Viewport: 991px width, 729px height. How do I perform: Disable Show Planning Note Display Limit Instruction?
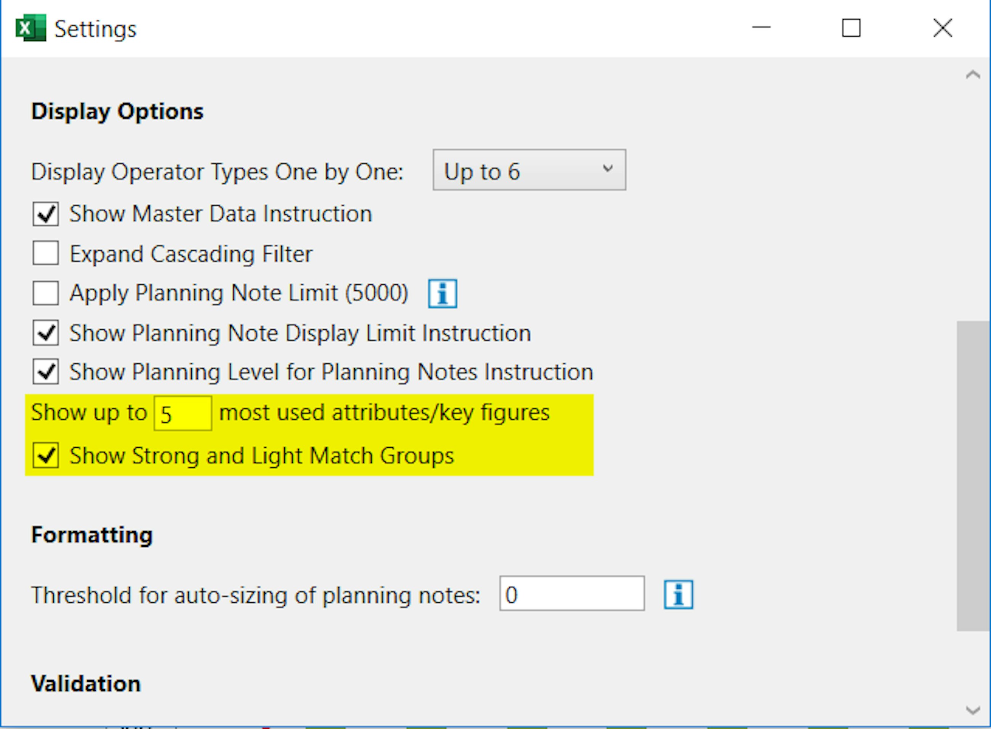click(x=45, y=332)
